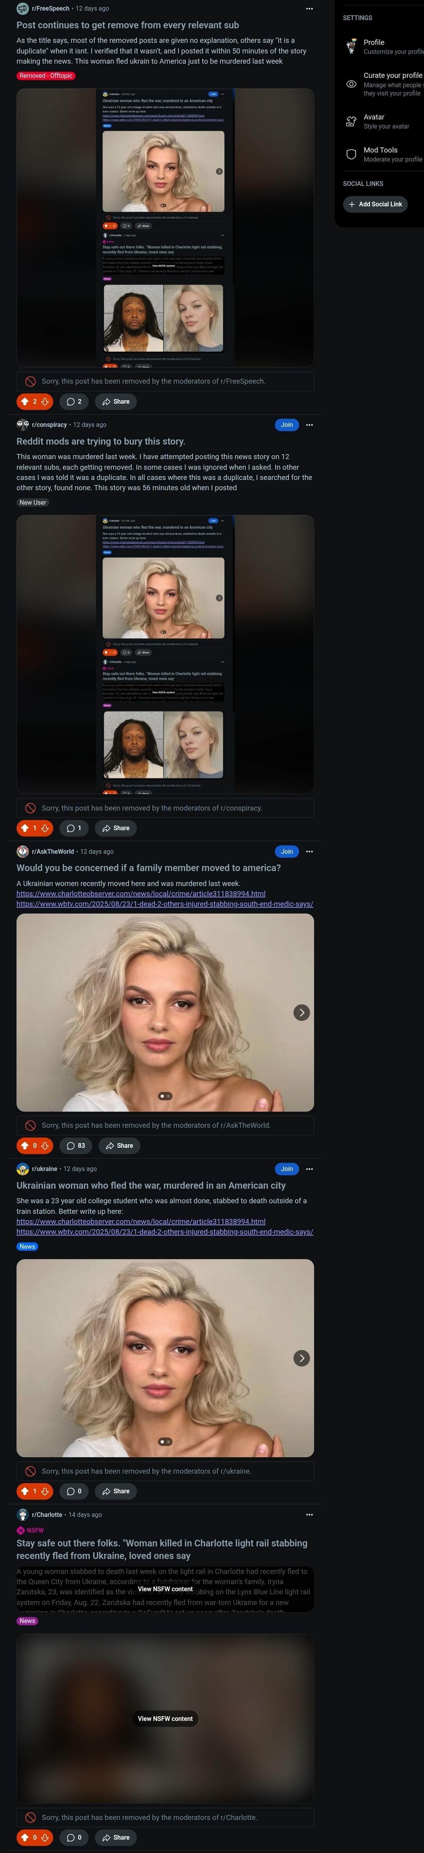Open the r/FreeSpeech post screenshot image
The width and height of the screenshot is (424, 1853).
(165, 228)
